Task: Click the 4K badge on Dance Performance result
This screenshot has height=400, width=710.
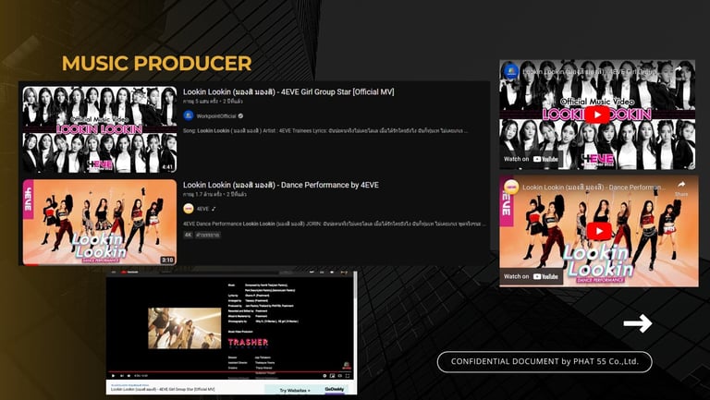Action: (188, 235)
